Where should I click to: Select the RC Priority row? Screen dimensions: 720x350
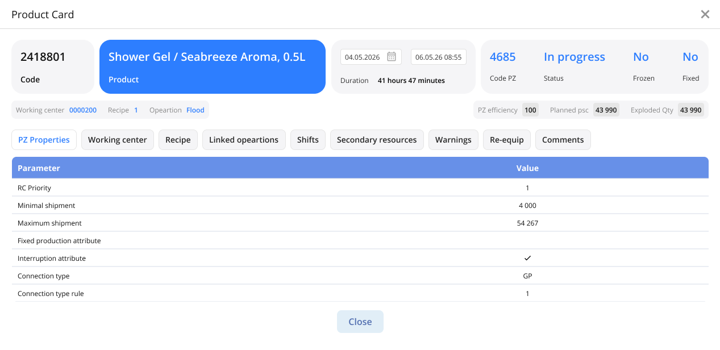tap(360, 188)
